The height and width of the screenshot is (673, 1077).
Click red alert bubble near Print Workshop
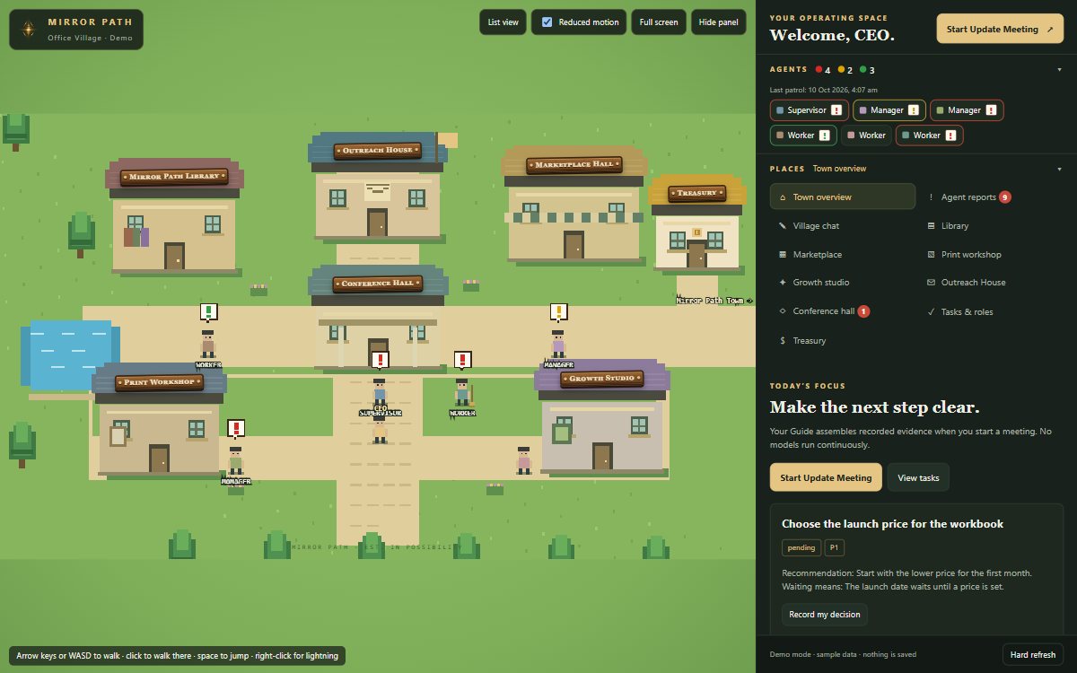coord(236,429)
